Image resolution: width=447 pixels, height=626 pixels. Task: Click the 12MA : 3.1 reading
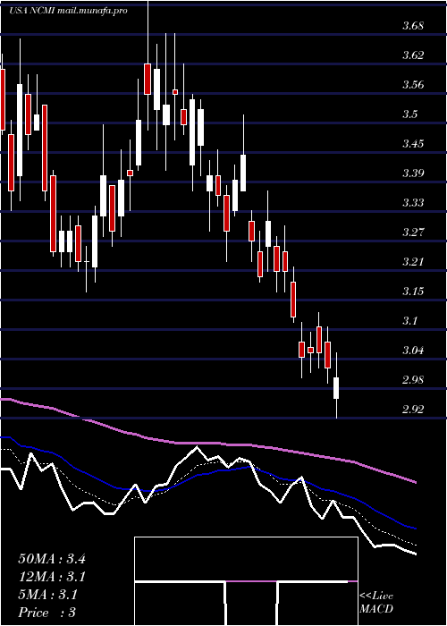[52, 577]
